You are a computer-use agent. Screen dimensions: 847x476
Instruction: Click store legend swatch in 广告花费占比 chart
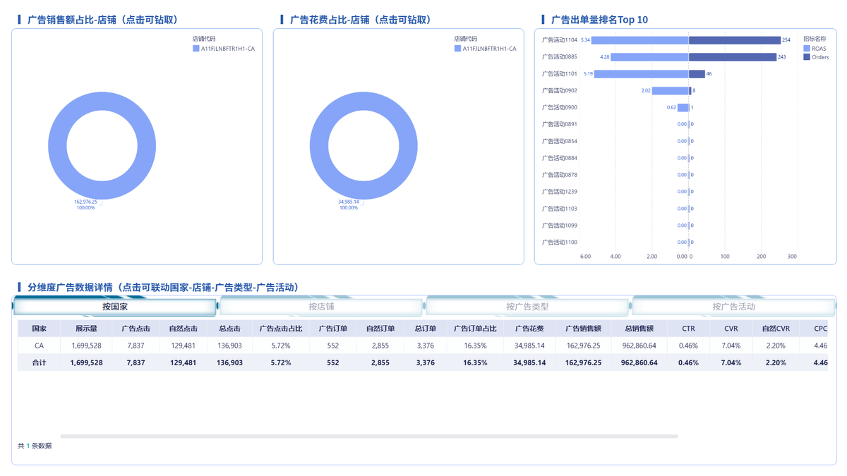pyautogui.click(x=458, y=49)
